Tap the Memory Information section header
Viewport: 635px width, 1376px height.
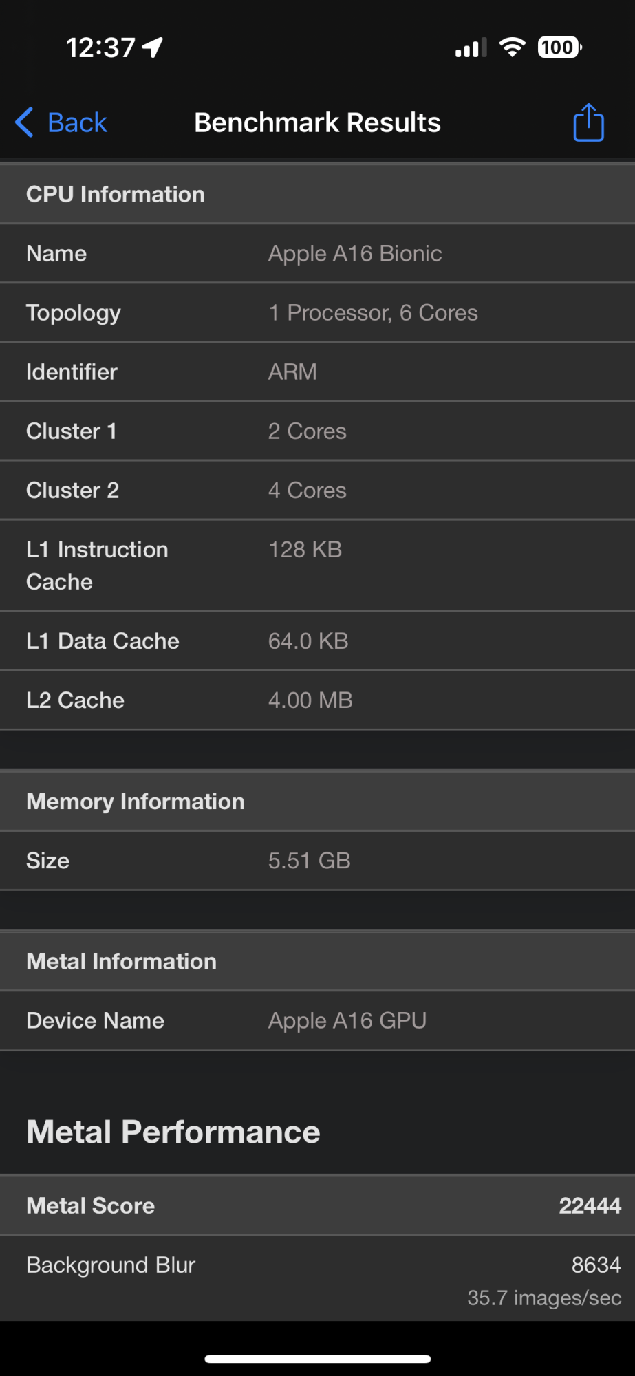[317, 801]
